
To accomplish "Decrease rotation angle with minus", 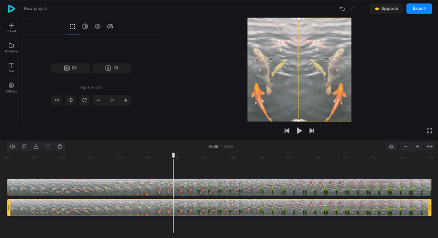I will click(x=99, y=100).
